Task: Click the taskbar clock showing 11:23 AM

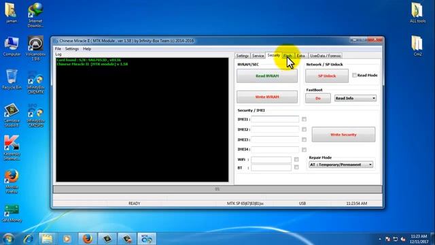Action: pos(419,239)
